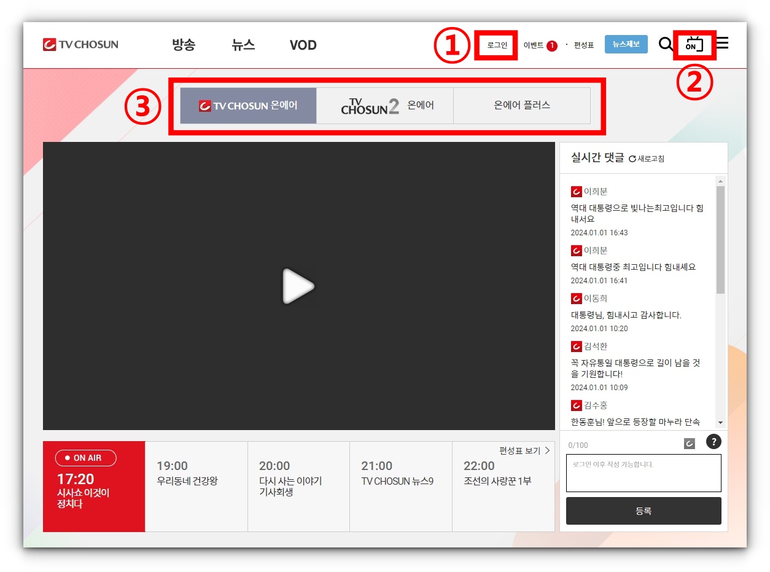This screenshot has height=572, width=770.
Task: Select the 20:00 다시 사는 이야기 program
Action: click(x=298, y=486)
